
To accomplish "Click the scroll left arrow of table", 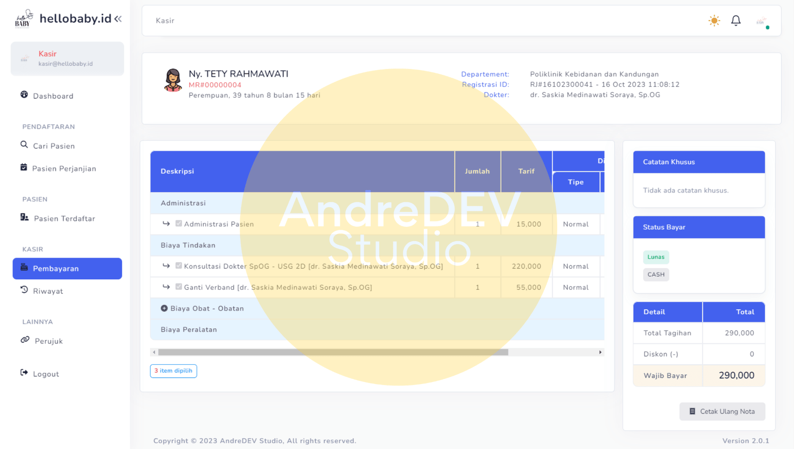I will 154,352.
